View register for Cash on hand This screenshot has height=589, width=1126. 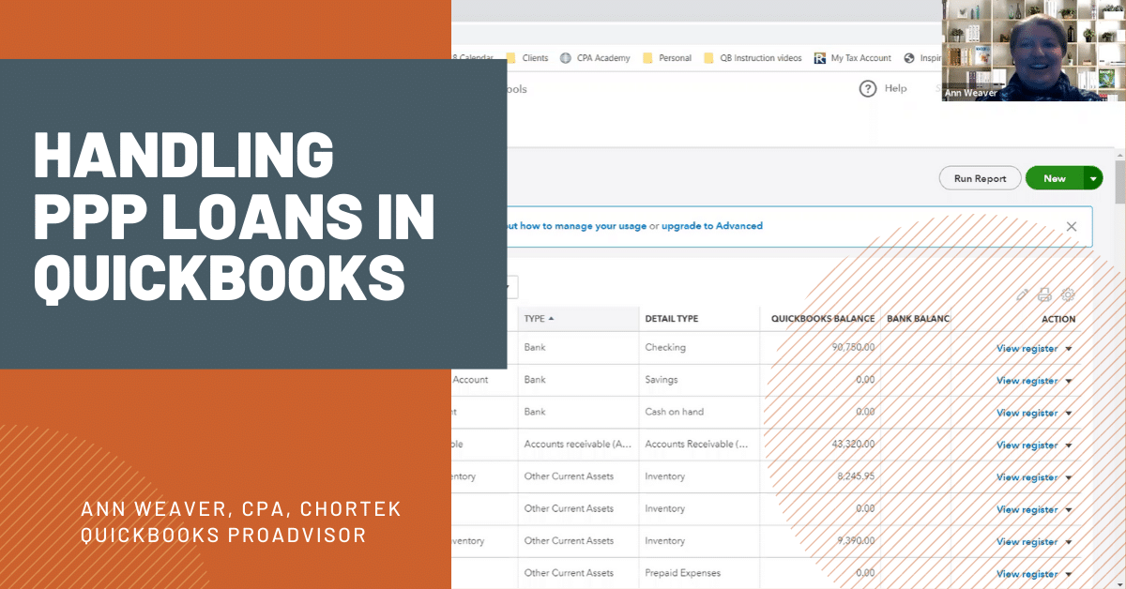pyautogui.click(x=1027, y=413)
